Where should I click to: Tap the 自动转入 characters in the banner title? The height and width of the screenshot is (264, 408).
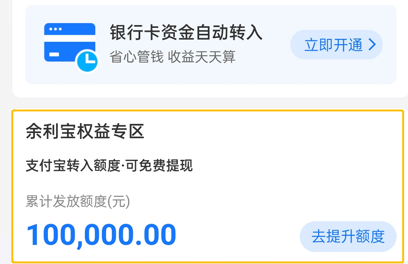click(x=229, y=32)
